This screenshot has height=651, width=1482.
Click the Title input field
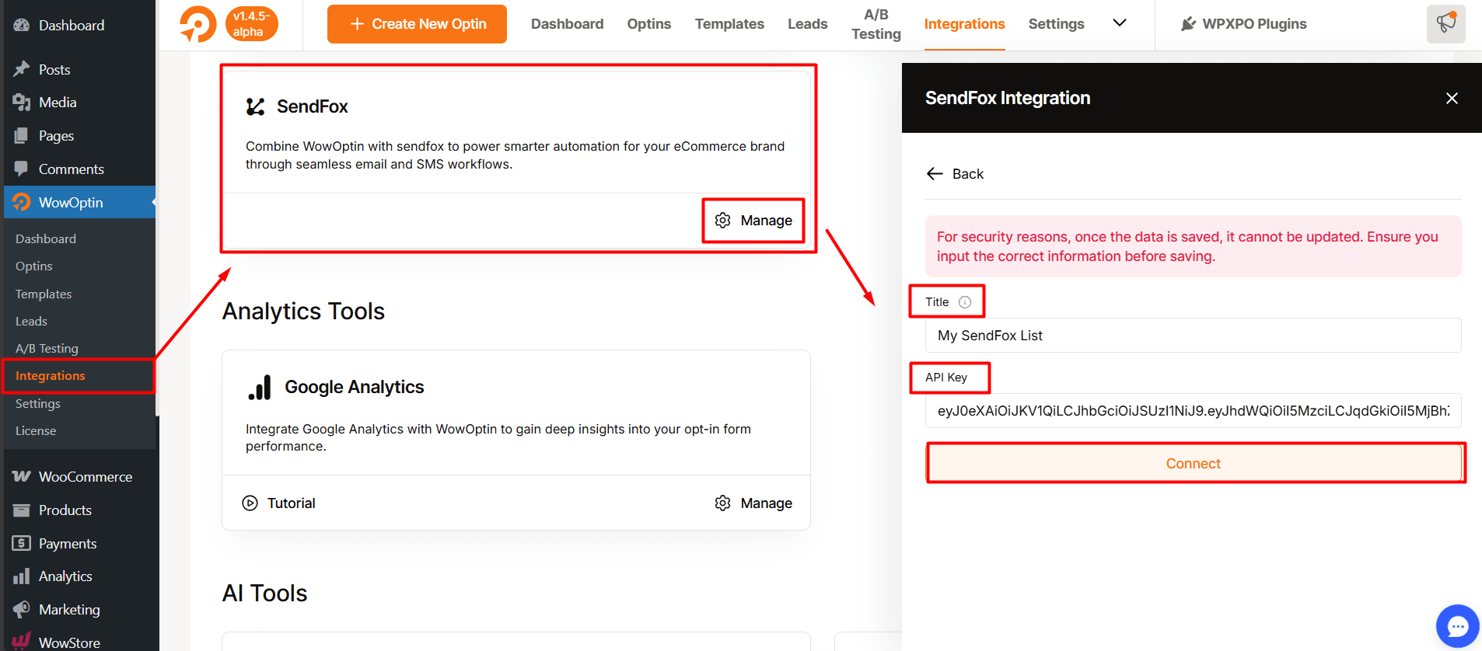click(1194, 336)
